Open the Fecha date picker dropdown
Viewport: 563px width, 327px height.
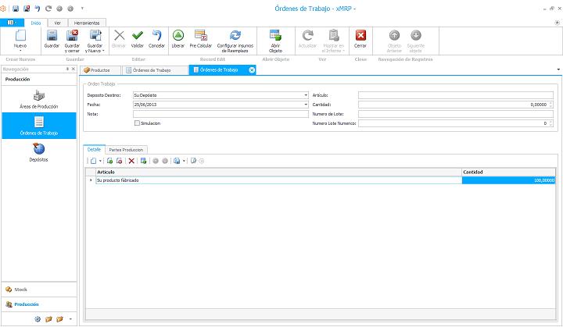(306, 105)
